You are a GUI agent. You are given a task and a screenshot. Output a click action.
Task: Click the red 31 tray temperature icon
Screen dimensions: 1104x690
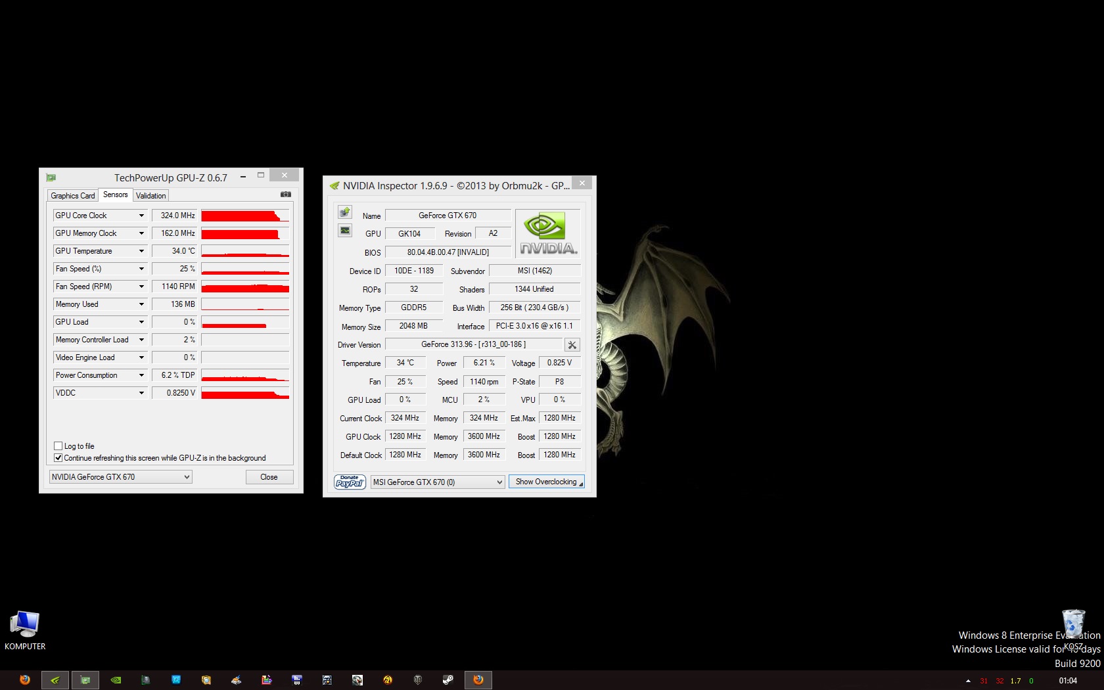(984, 681)
